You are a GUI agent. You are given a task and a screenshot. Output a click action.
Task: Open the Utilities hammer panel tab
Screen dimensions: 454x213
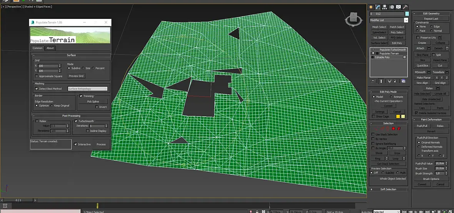(x=406, y=7)
